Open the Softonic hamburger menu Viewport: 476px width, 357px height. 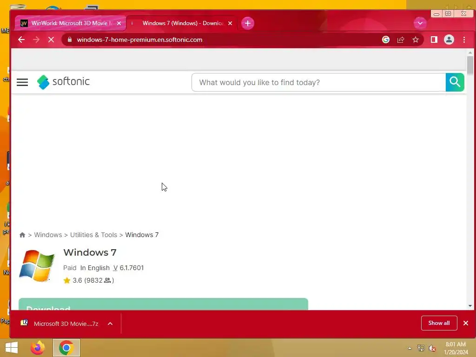point(22,82)
